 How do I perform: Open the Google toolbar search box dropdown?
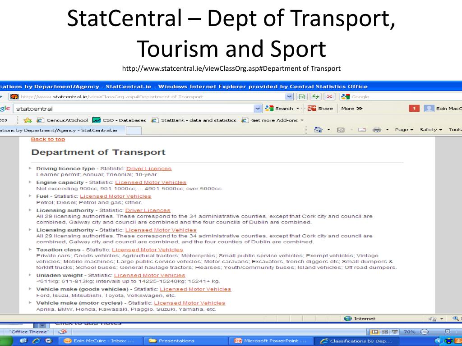258,109
